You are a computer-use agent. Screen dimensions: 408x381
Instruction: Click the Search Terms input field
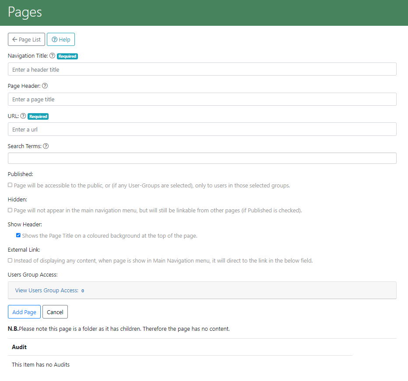pos(202,158)
